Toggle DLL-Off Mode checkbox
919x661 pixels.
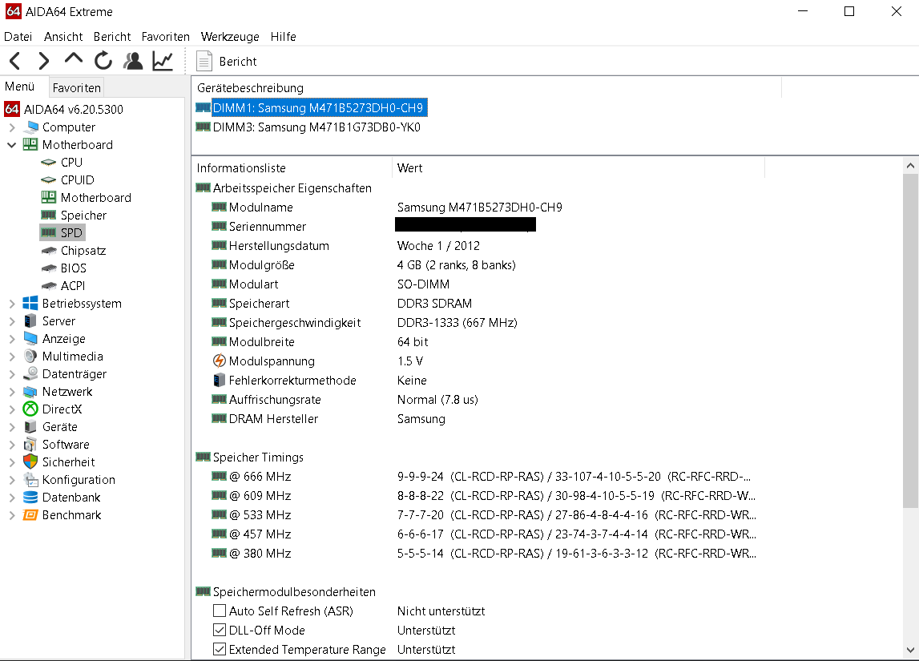[x=220, y=630]
